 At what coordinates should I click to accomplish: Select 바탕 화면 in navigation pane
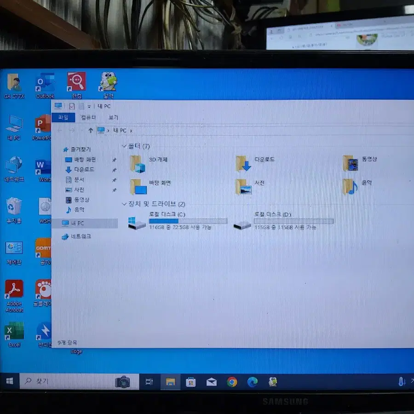click(x=80, y=160)
